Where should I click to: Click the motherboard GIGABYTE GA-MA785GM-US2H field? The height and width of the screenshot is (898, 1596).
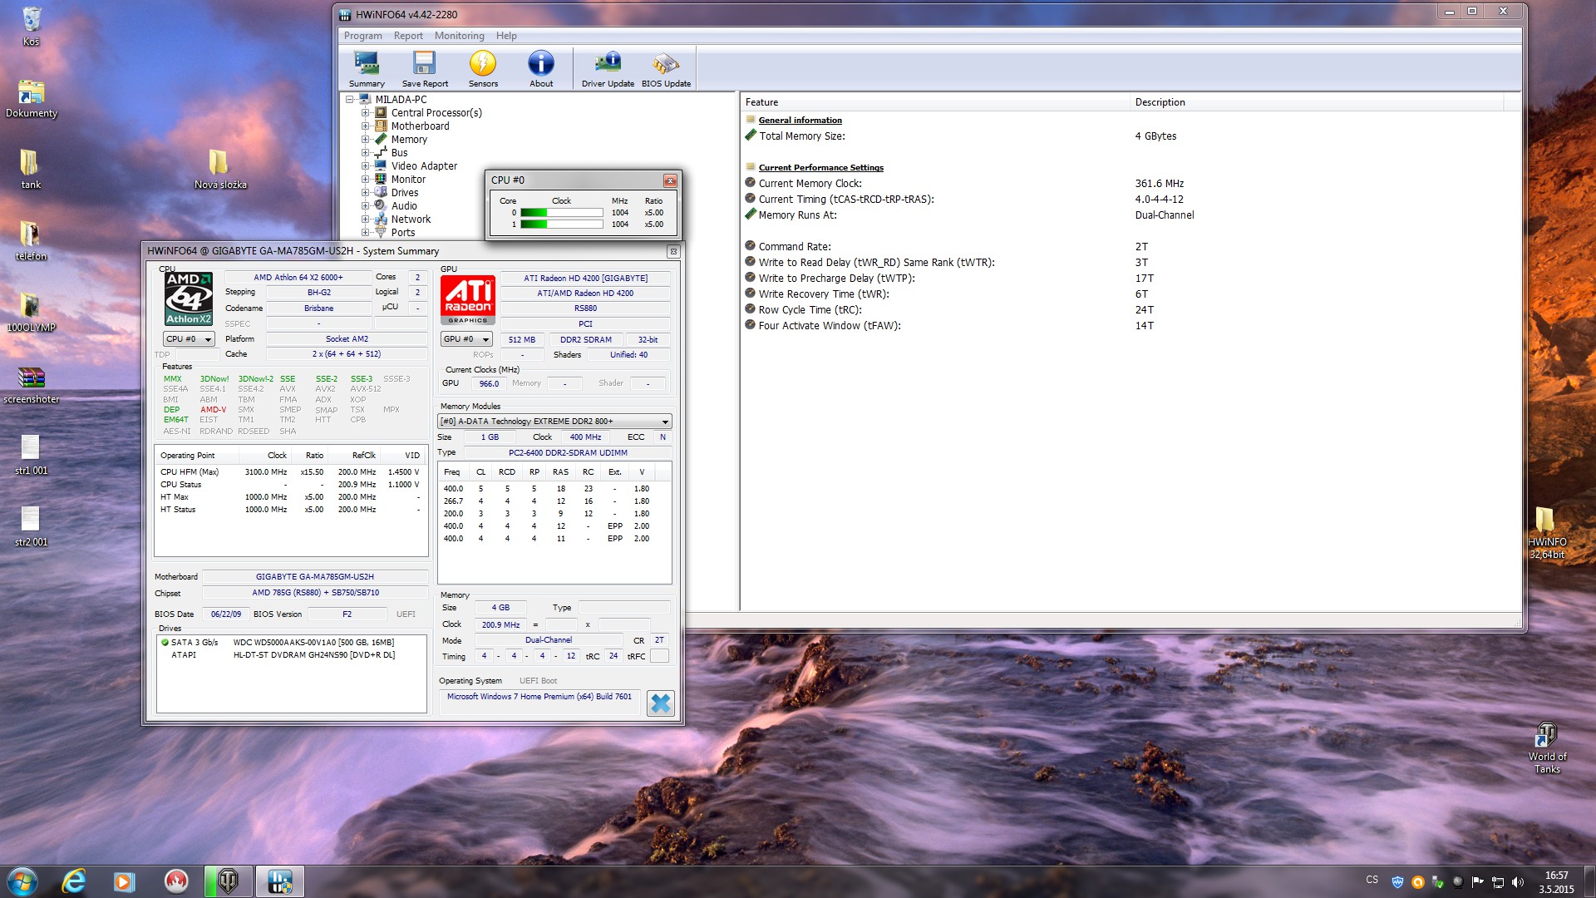pos(315,577)
